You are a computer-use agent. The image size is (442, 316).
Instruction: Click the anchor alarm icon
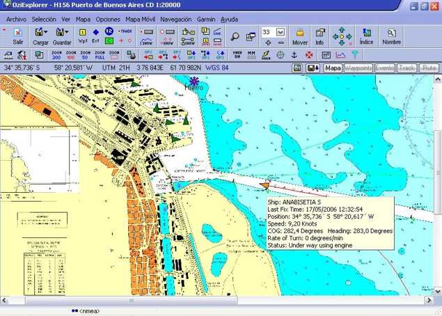click(294, 55)
